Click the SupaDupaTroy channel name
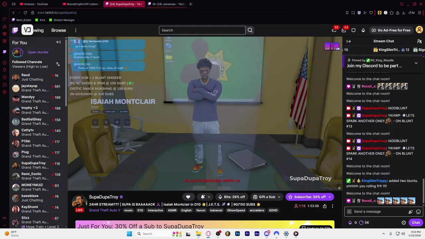 click(x=104, y=197)
